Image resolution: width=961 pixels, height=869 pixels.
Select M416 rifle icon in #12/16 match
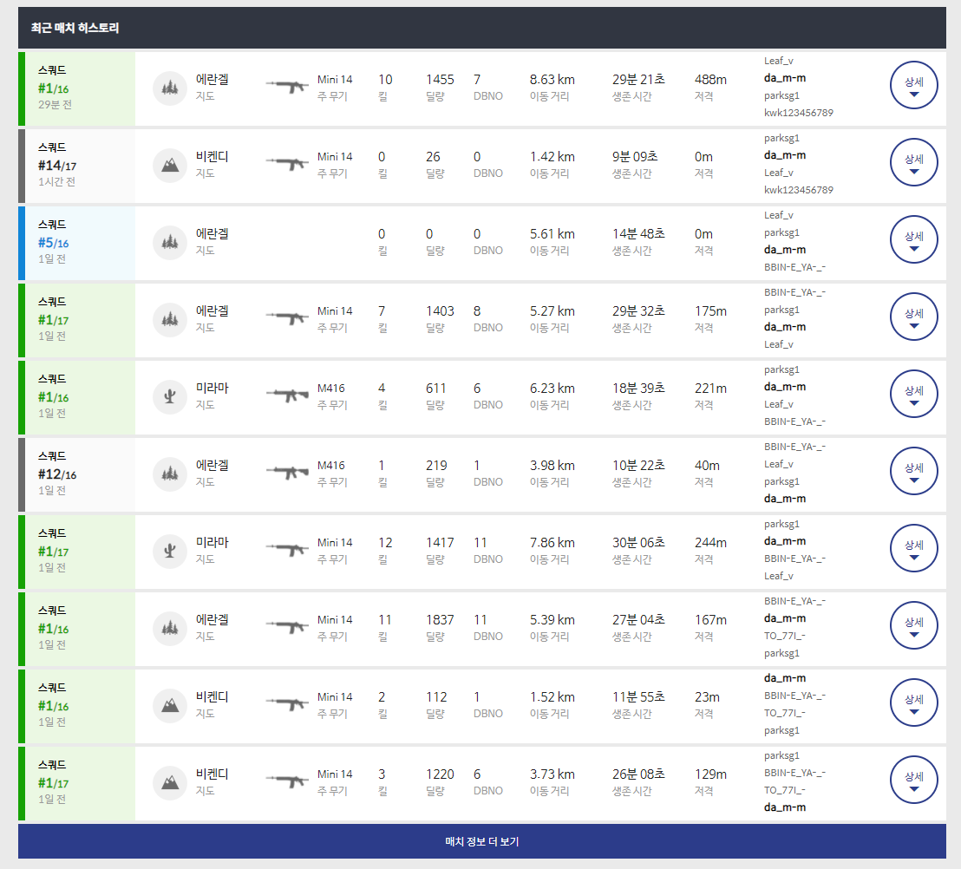(287, 473)
